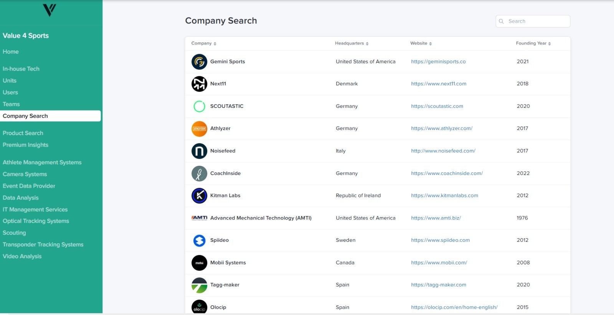Viewport: 614px width, 315px height.
Task: Open Optical Tracking Systems category
Action: tap(36, 221)
